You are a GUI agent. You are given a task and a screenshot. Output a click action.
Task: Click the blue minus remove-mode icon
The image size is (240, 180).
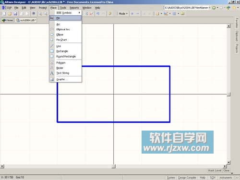coord(138,13)
